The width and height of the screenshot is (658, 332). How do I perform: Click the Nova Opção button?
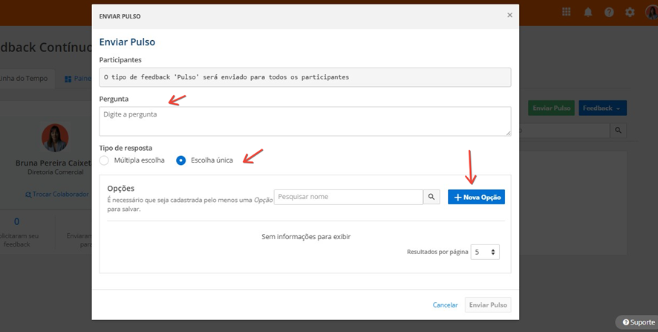(x=476, y=197)
